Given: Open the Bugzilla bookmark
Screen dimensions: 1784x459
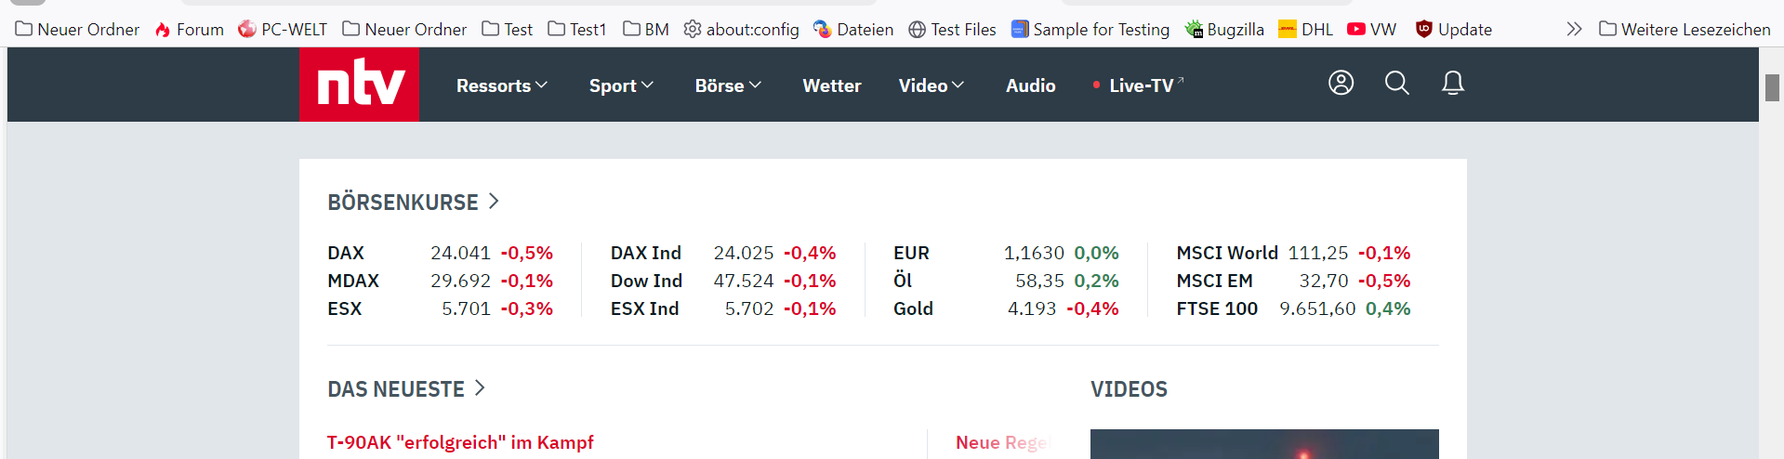Looking at the screenshot, I should click(1224, 30).
